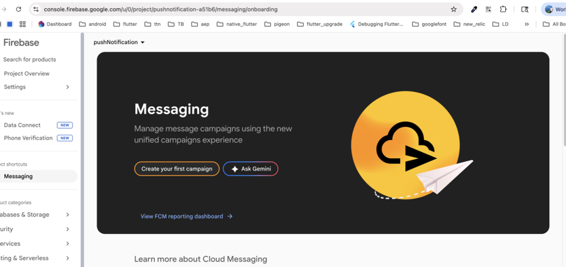Click the URL address field
Image resolution: width=566 pixels, height=267 pixels.
point(245,9)
